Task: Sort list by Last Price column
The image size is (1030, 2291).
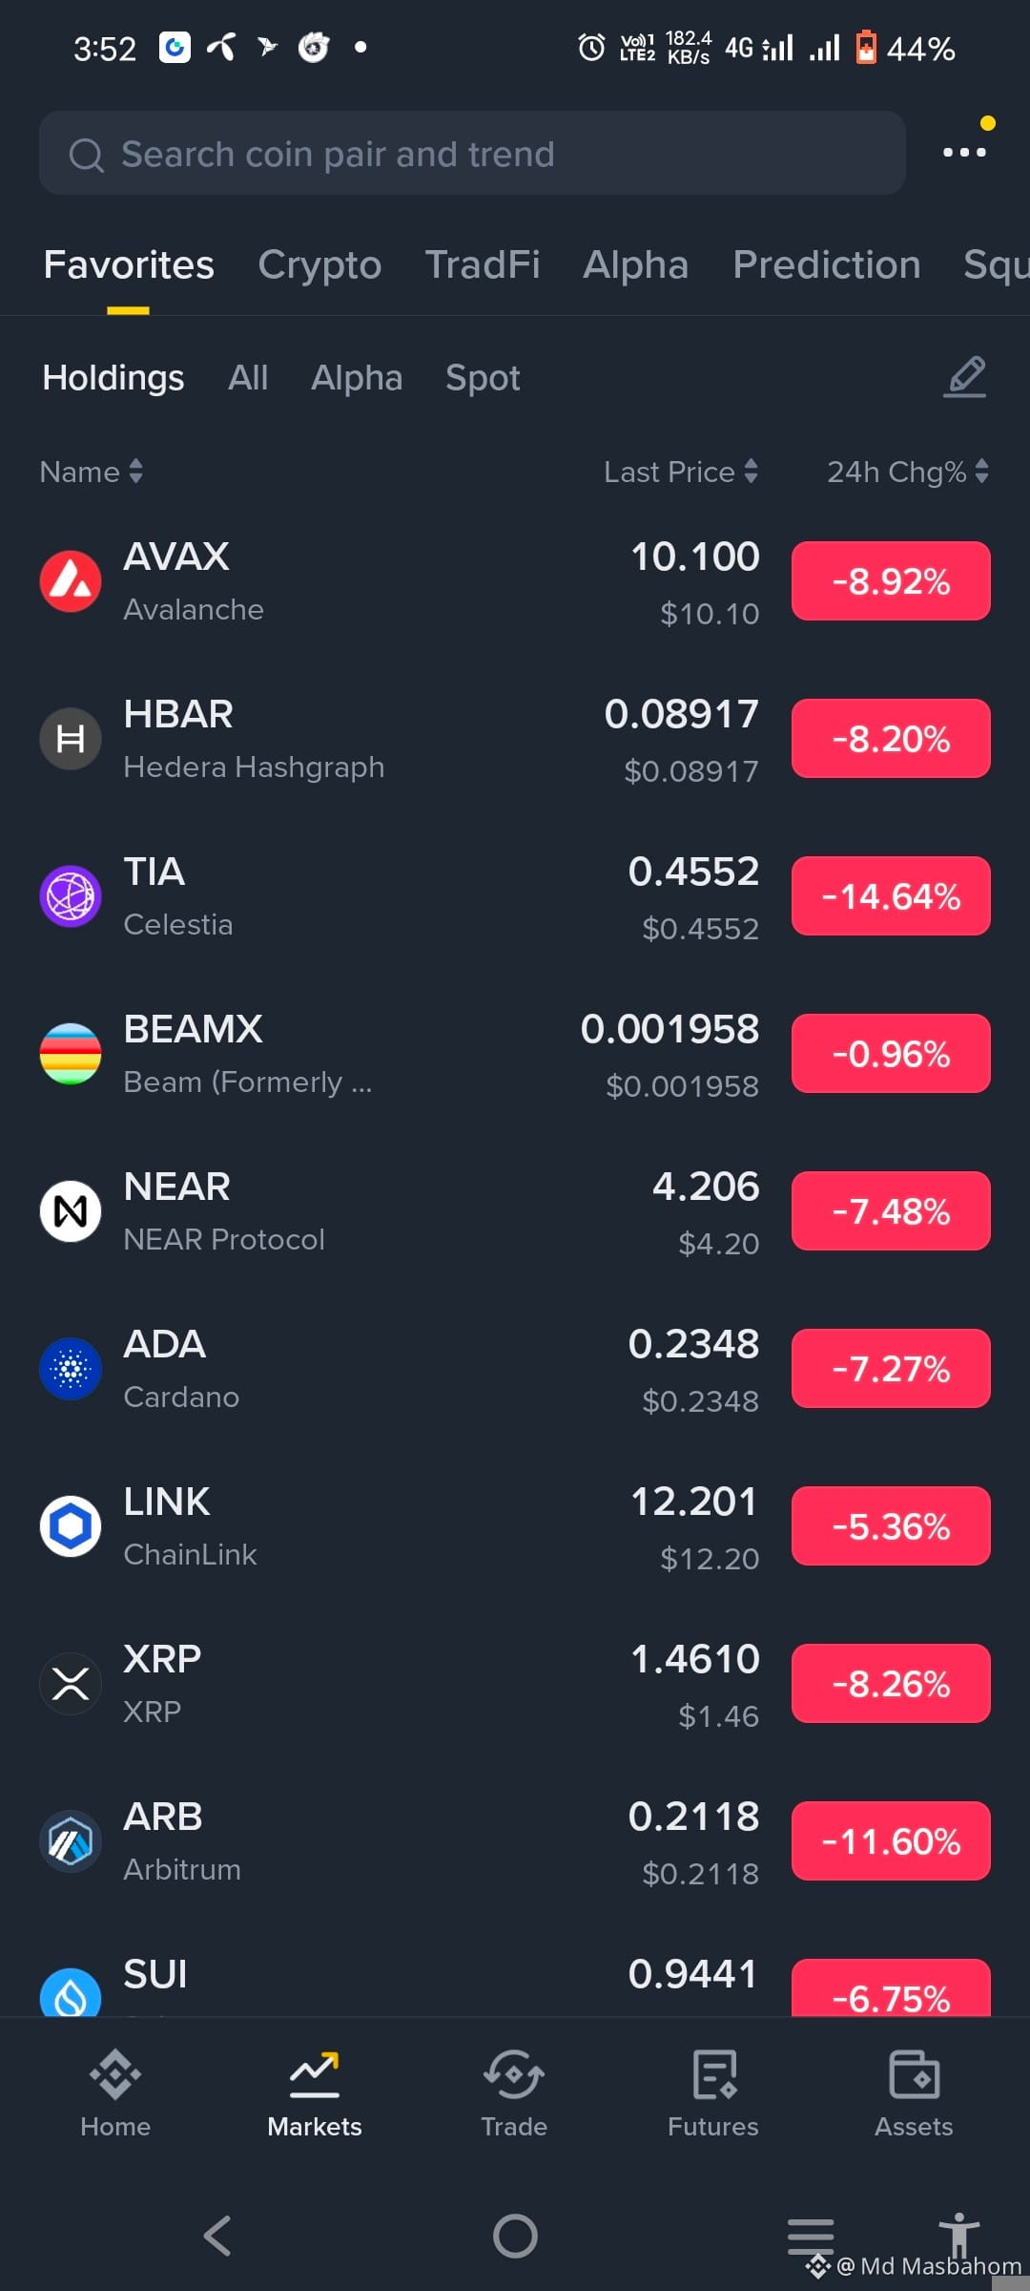Action: point(681,472)
